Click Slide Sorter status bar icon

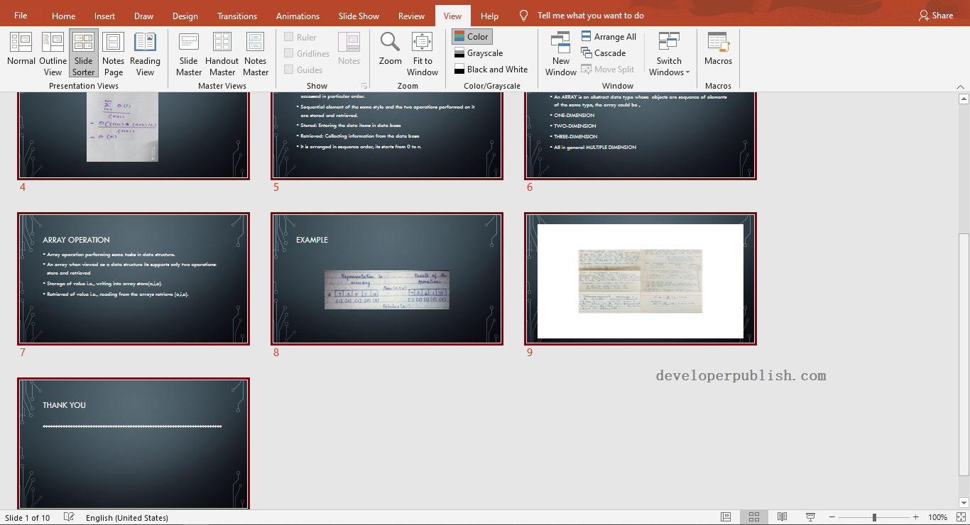click(x=754, y=517)
